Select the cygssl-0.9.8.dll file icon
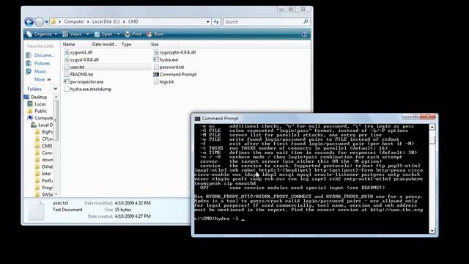 67,60
